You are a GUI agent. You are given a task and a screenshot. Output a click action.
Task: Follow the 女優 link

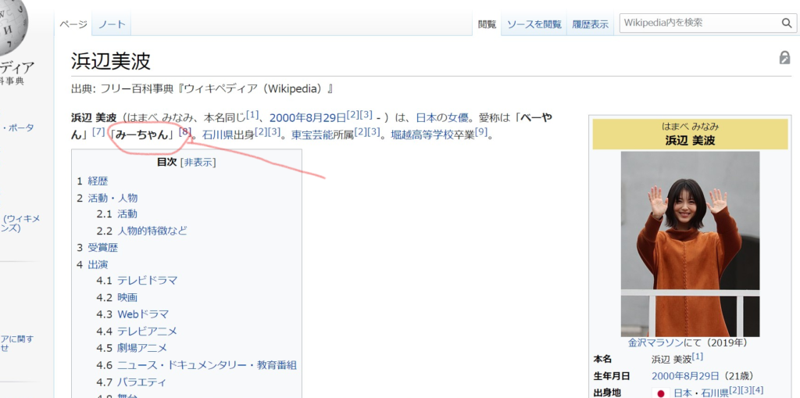[458, 118]
